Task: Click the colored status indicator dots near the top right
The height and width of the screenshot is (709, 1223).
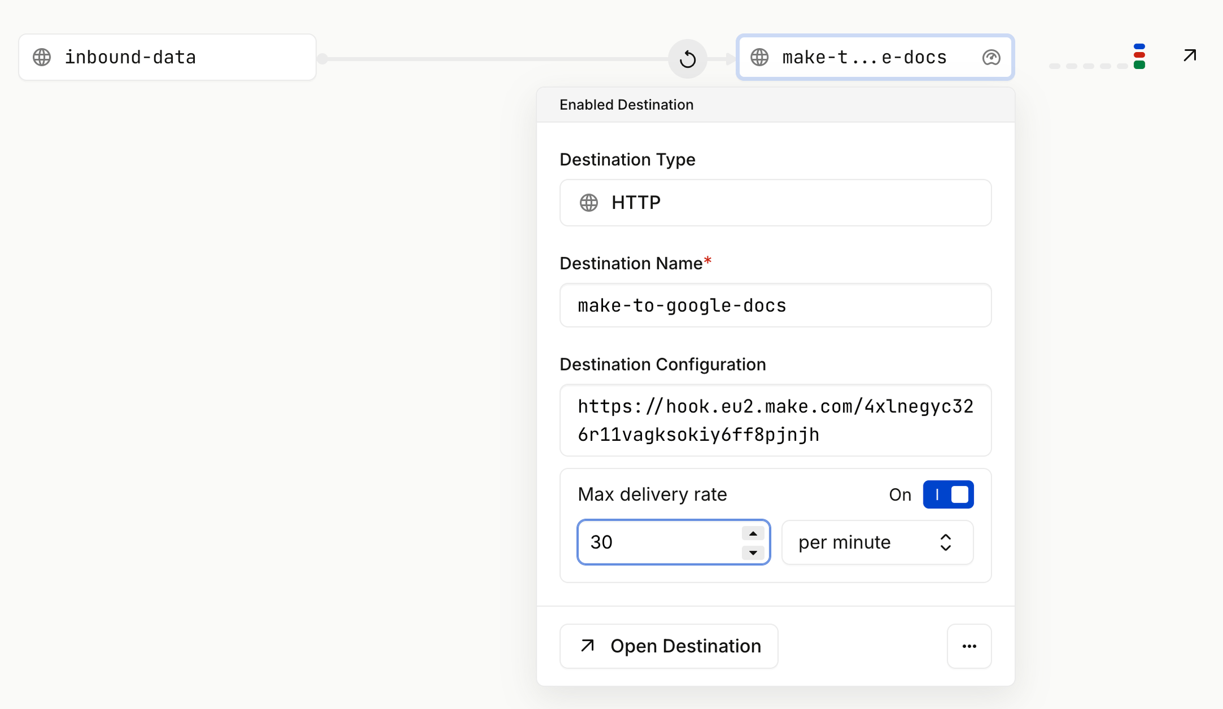Action: click(x=1139, y=55)
